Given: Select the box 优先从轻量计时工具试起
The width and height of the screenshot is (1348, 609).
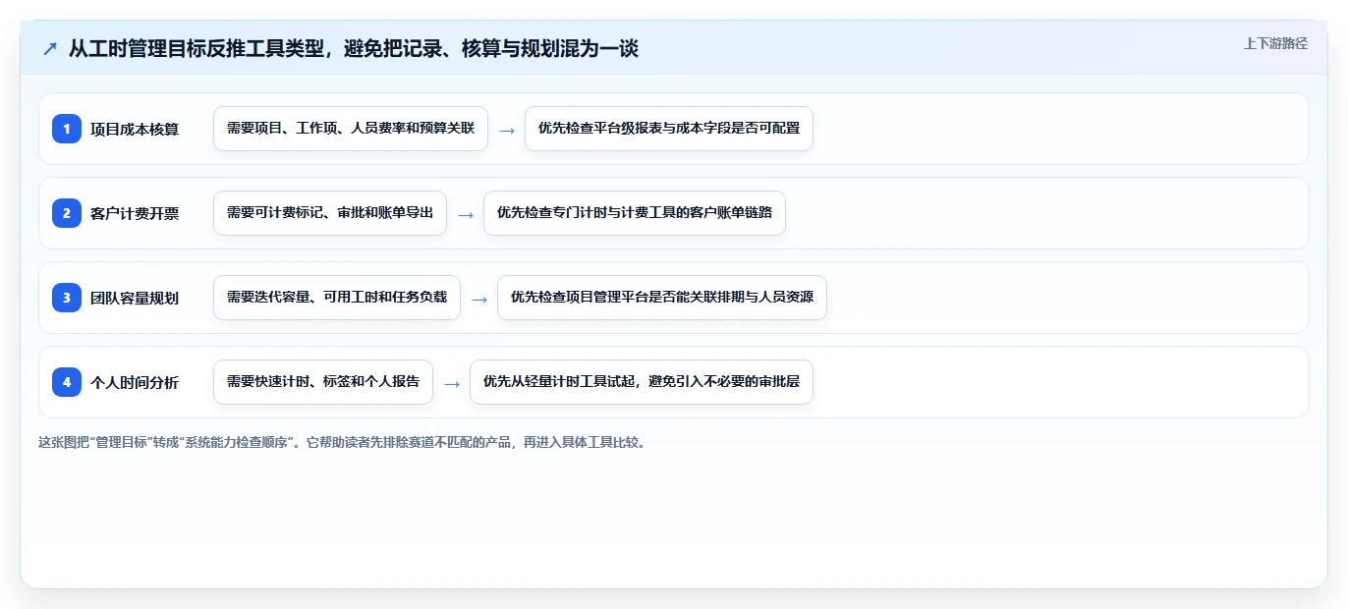Looking at the screenshot, I should (x=642, y=382).
